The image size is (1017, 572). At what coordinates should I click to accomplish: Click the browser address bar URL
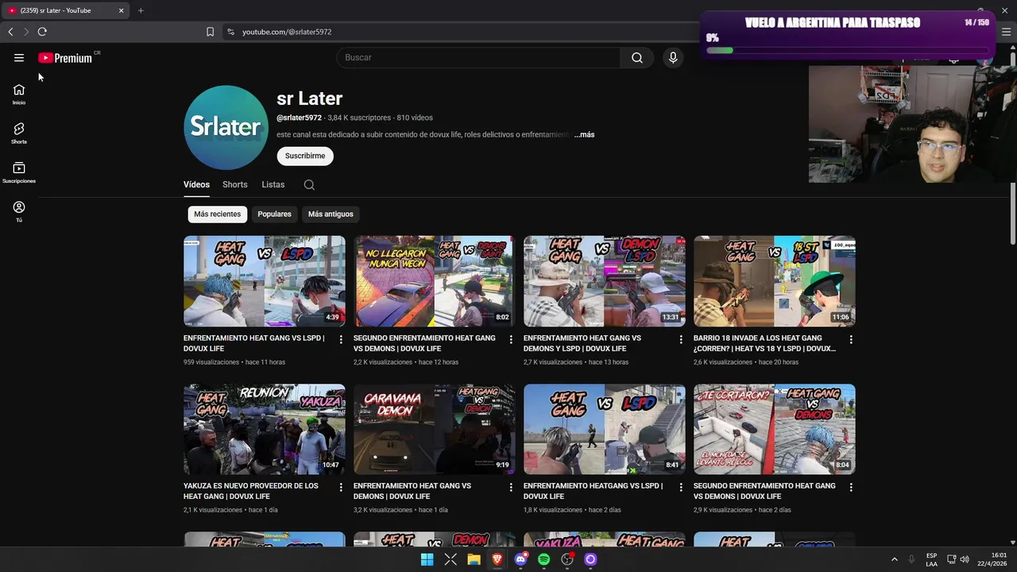pyautogui.click(x=287, y=32)
